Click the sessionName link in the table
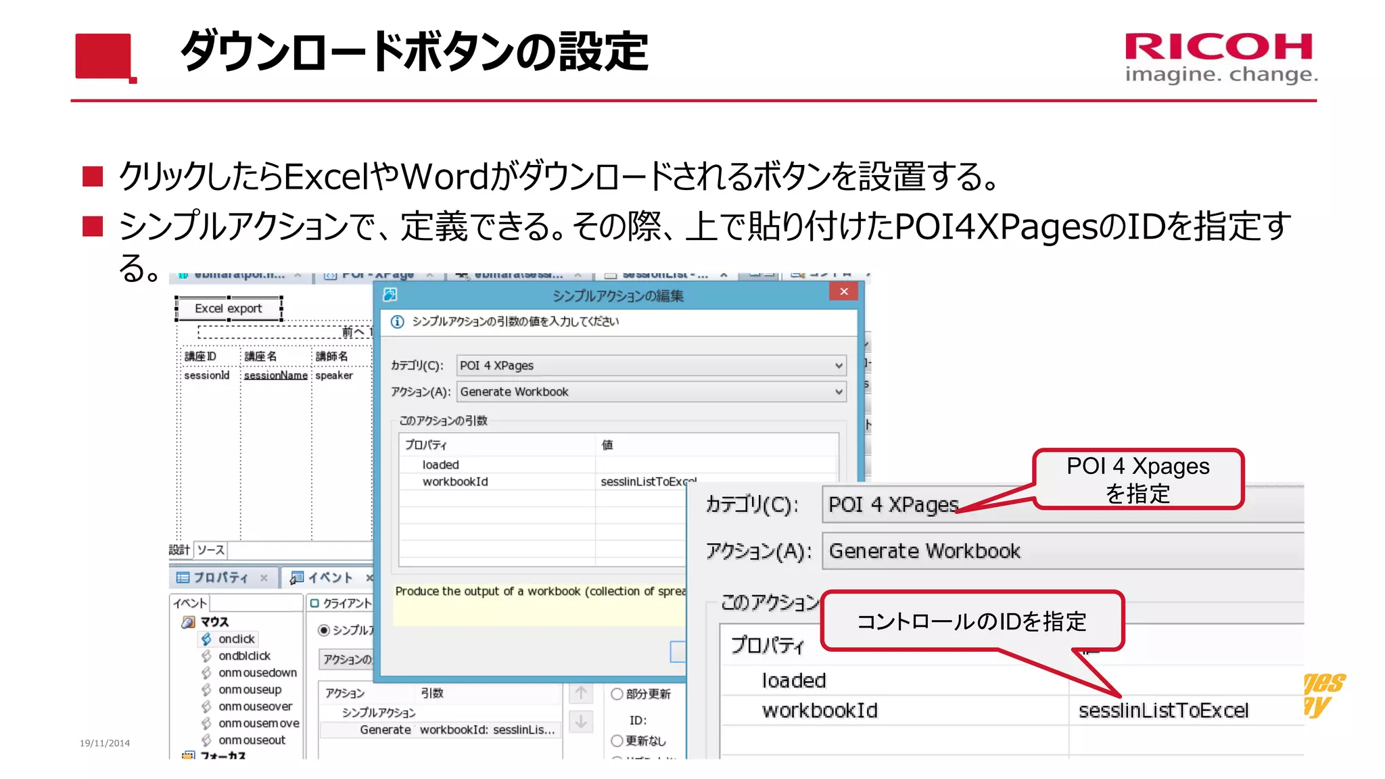Screen dimensions: 1385x779 275,375
